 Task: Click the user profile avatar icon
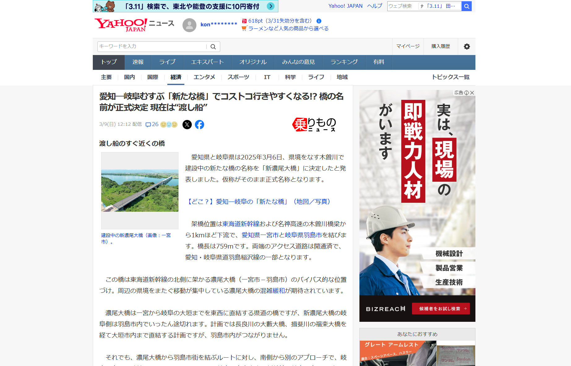tap(189, 25)
